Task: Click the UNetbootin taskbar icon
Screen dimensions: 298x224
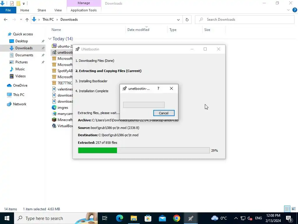Action: coord(191,218)
